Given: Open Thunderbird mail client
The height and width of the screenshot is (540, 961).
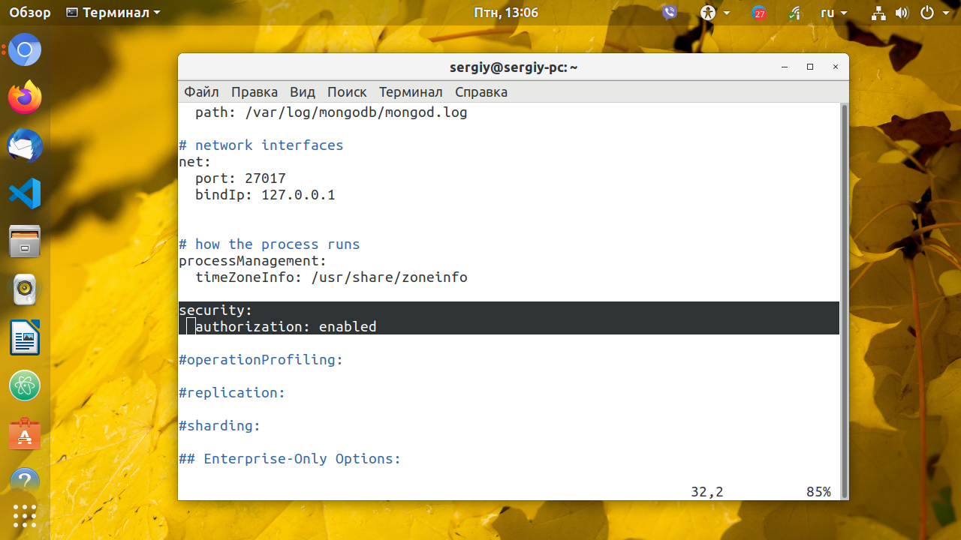Looking at the screenshot, I should (25, 145).
